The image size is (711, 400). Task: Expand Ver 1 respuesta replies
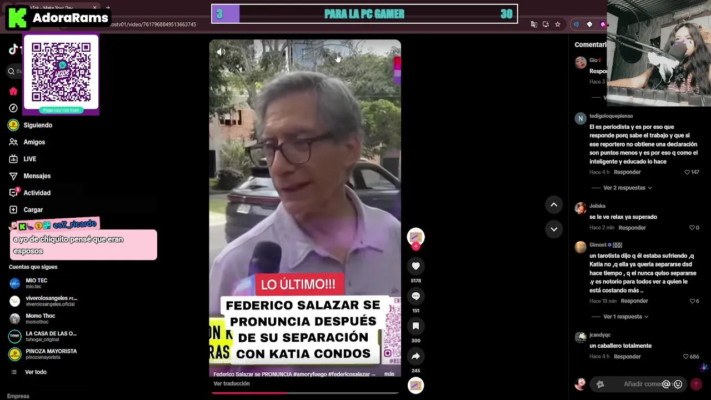[625, 317]
